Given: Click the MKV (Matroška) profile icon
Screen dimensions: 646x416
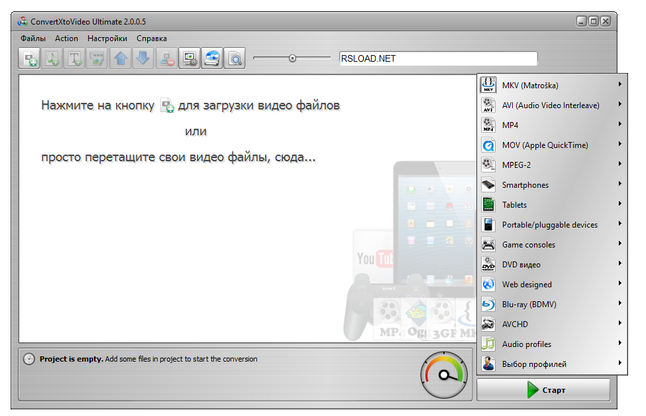Looking at the screenshot, I should (x=488, y=85).
